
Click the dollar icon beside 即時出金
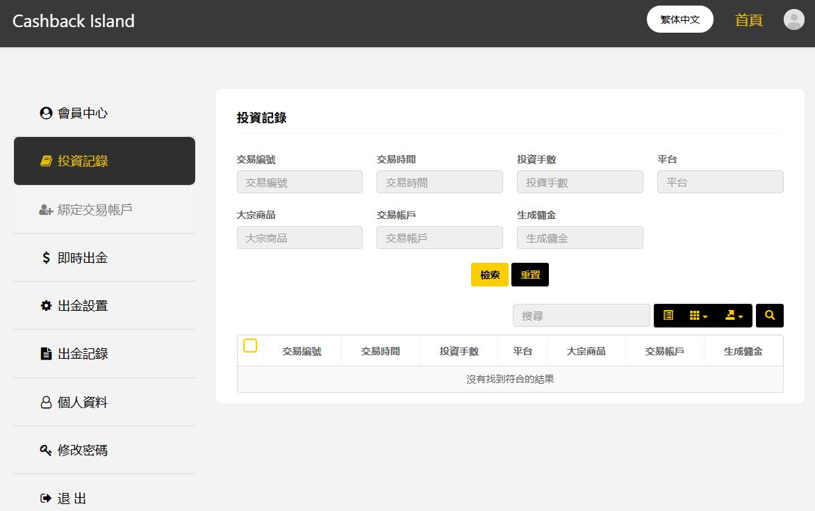point(47,258)
